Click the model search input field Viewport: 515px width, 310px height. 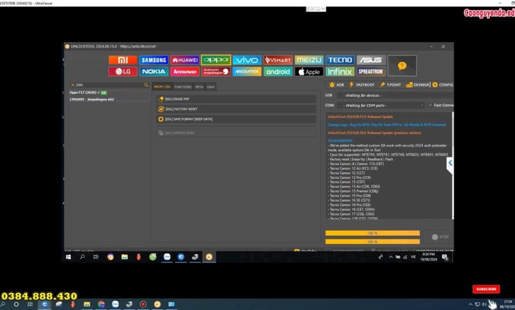[x=108, y=85]
